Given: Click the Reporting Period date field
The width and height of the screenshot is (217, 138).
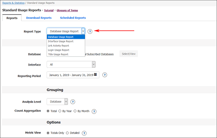Looking at the screenshot, I should click(73, 75).
